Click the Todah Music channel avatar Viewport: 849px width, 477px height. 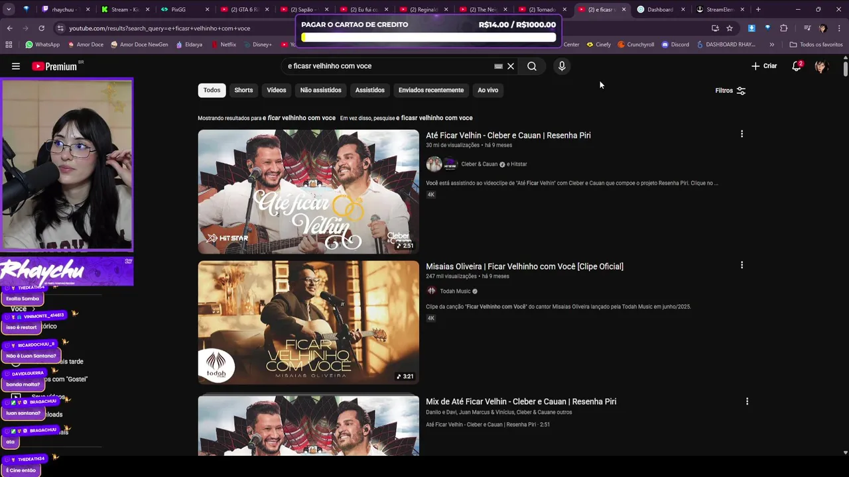[x=431, y=291]
